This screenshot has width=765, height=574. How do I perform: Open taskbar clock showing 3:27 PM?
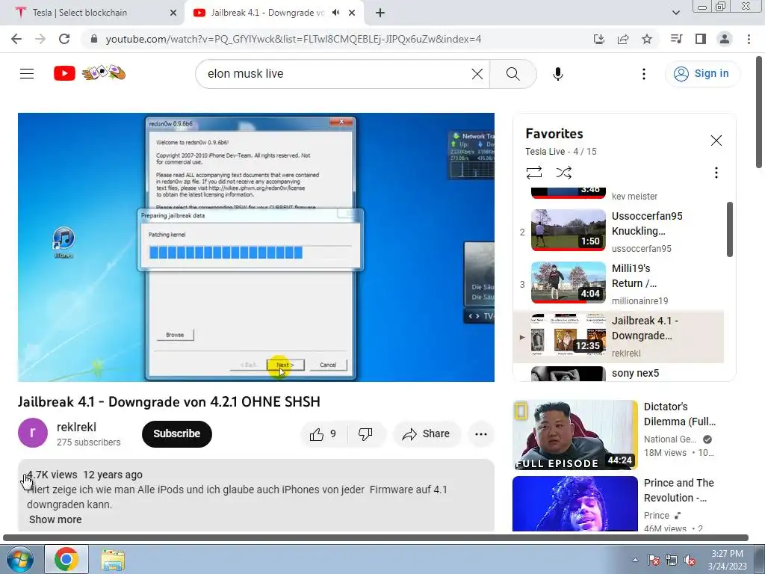tap(727, 560)
